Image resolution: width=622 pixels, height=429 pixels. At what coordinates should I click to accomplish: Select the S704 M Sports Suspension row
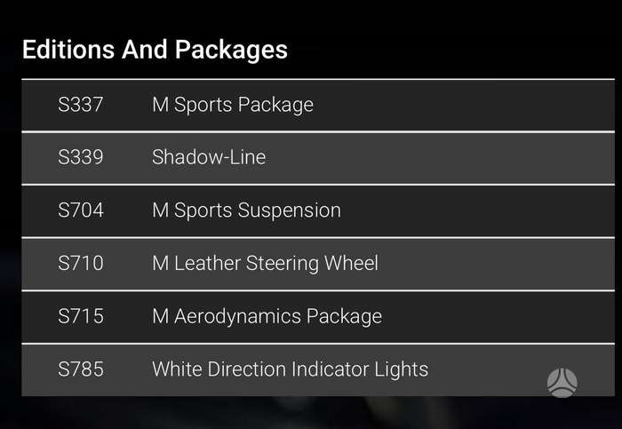tap(318, 211)
